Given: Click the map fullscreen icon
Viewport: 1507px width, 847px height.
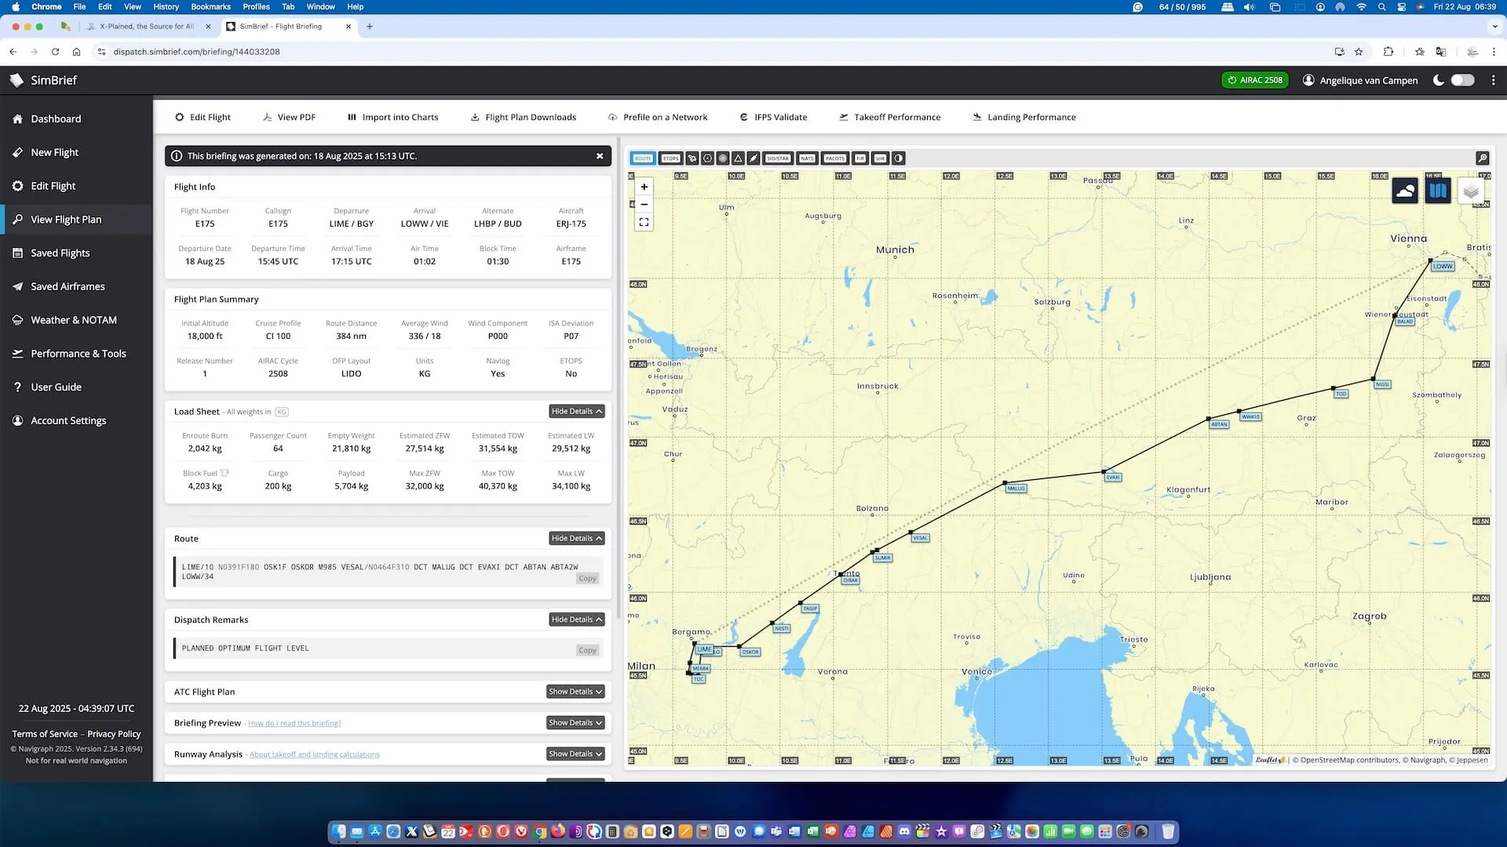Looking at the screenshot, I should [x=644, y=222].
